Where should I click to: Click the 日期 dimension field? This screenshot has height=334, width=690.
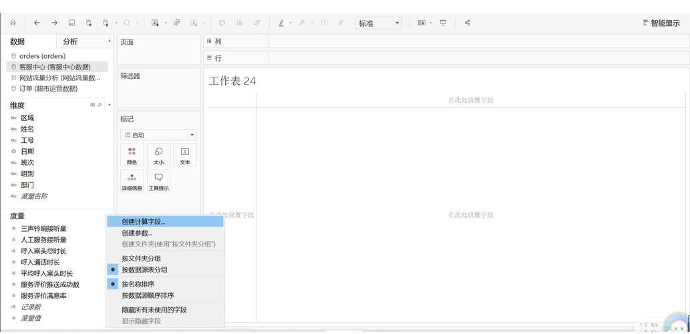pos(27,152)
